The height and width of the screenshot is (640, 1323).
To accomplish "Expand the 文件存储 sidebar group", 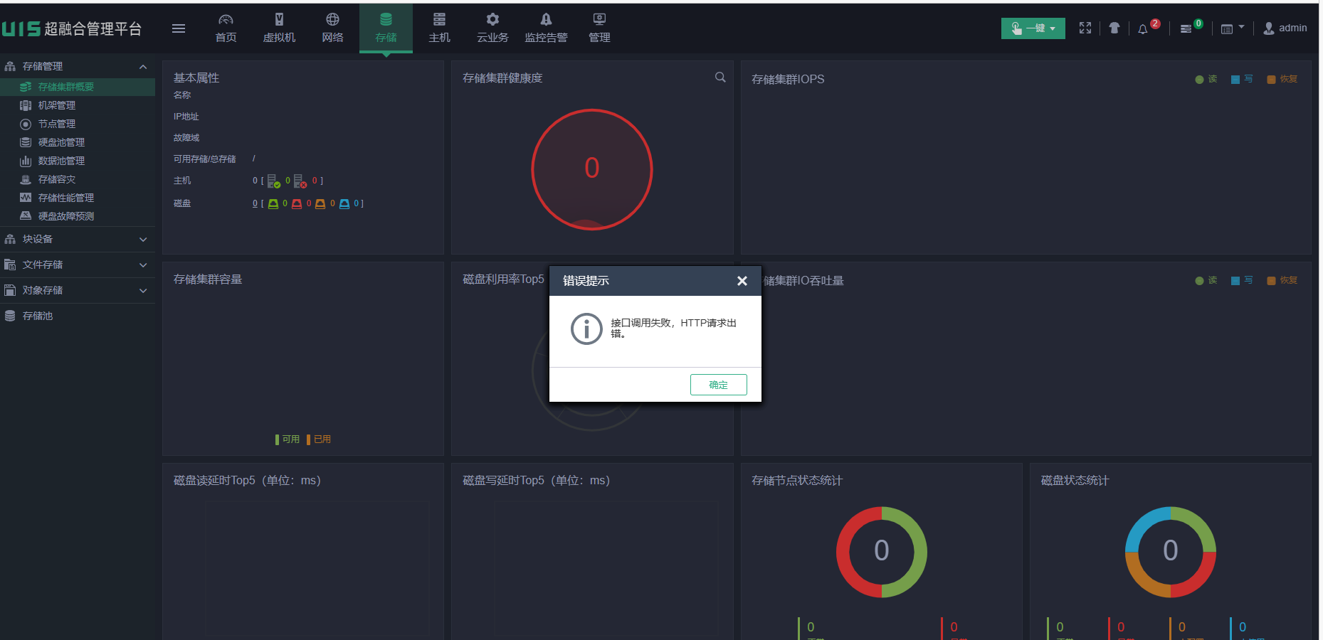I will tap(78, 265).
